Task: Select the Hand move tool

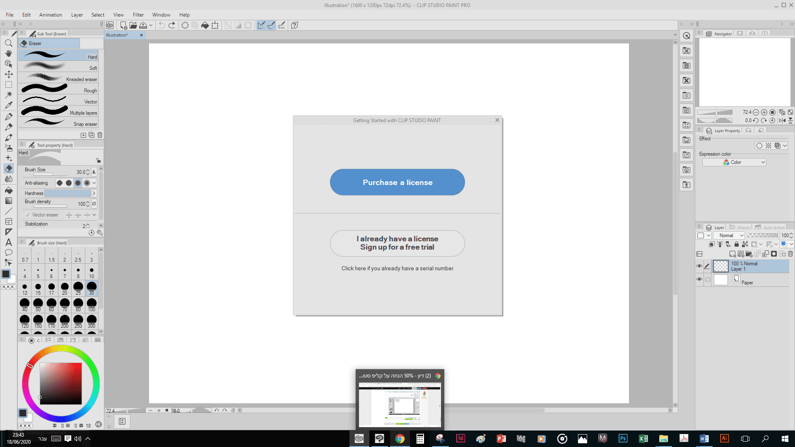Action: coord(8,53)
